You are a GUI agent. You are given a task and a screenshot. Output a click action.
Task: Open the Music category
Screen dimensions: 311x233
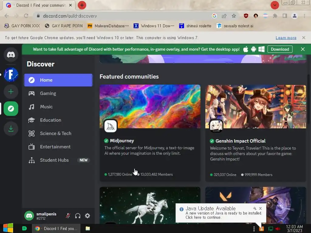[x=58, y=106]
